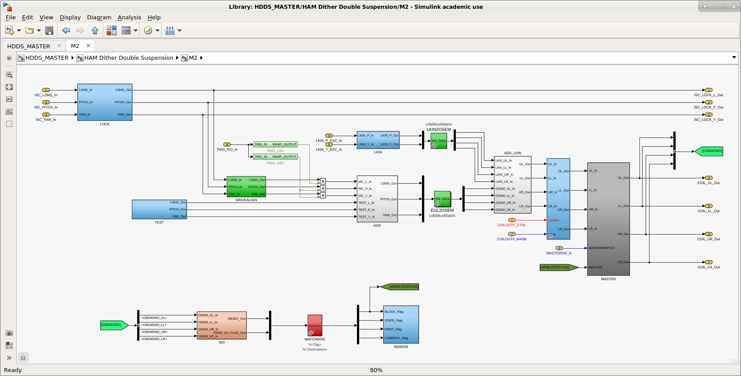Expand the Model Advisor dropdown arrow

pyautogui.click(x=157, y=31)
